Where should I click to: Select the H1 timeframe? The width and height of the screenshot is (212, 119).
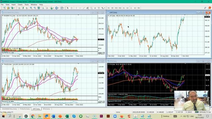pos(124,8)
